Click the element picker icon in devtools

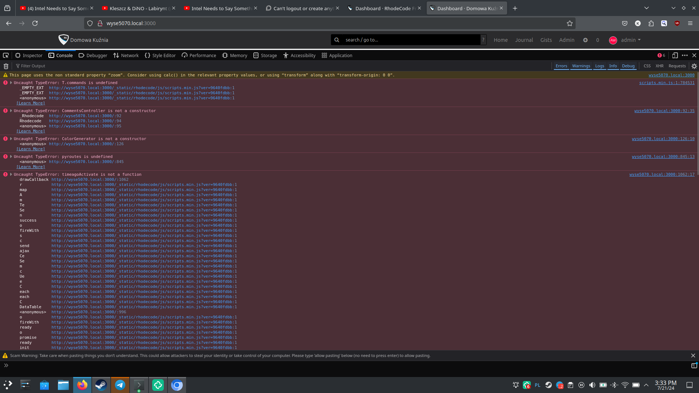[6, 55]
